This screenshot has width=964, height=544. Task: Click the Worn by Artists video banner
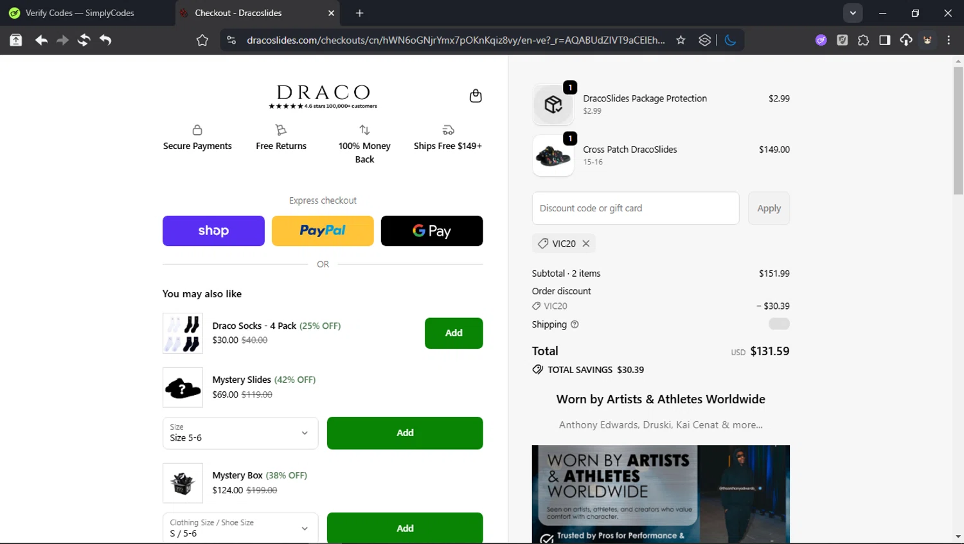click(x=661, y=494)
